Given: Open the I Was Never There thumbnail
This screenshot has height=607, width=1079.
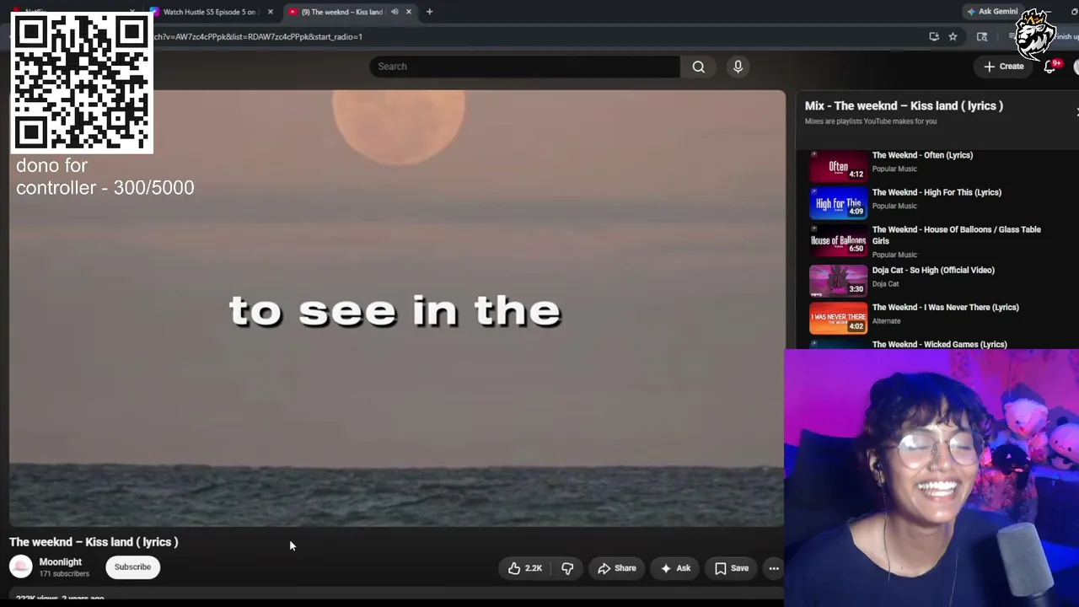Looking at the screenshot, I should click(x=838, y=318).
